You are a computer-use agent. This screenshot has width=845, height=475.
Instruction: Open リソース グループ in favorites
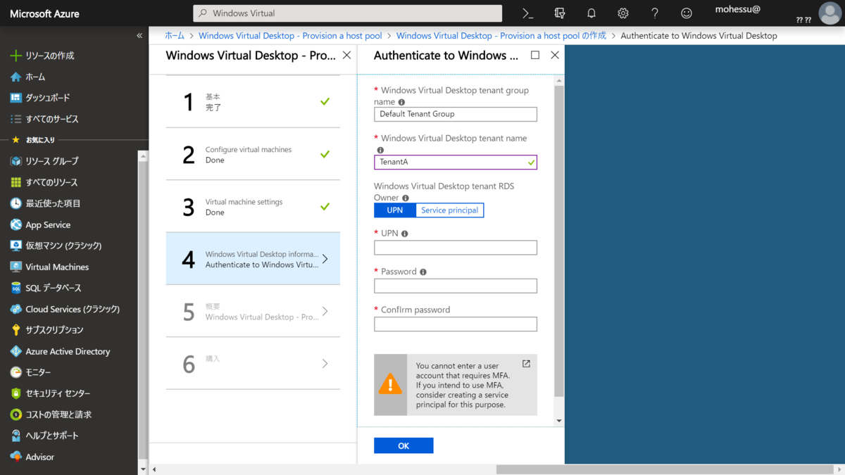[44, 161]
